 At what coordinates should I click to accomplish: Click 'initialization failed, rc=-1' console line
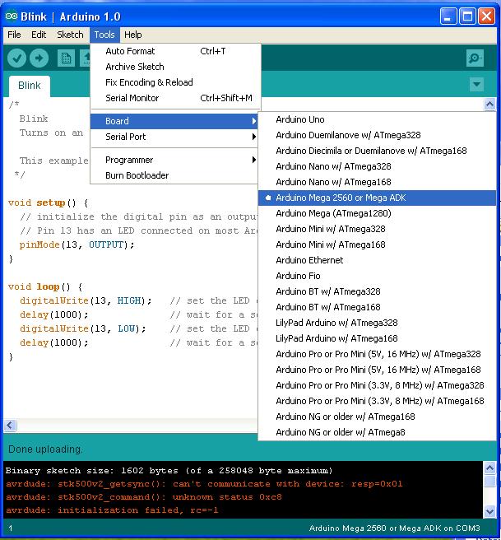tap(112, 510)
